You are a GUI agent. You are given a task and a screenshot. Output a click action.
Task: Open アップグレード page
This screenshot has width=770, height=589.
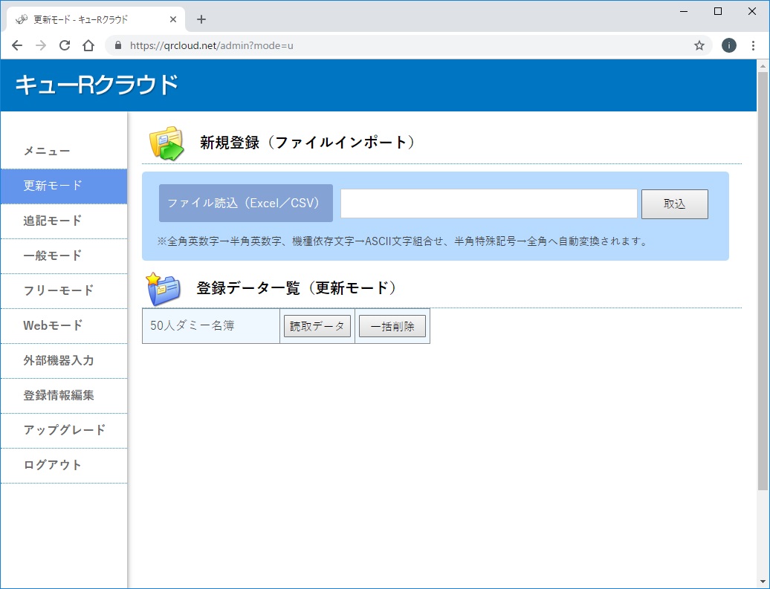[64, 431]
